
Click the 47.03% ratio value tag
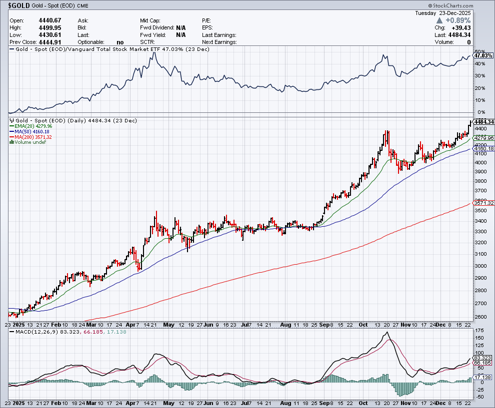tap(483, 56)
